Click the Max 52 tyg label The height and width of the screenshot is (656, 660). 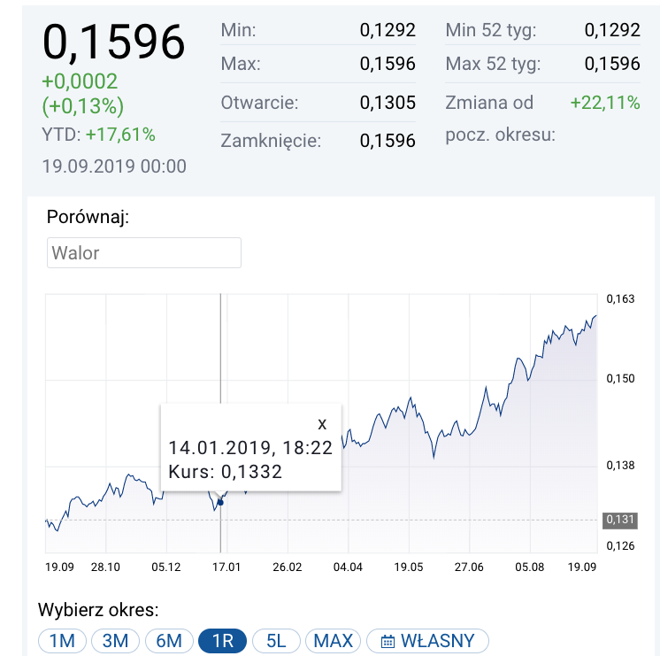(x=493, y=64)
